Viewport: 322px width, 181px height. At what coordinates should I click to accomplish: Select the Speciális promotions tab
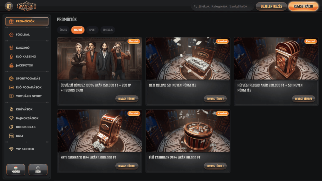(x=108, y=30)
